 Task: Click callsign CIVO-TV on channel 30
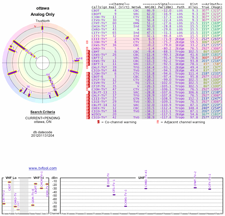(x=98, y=20)
